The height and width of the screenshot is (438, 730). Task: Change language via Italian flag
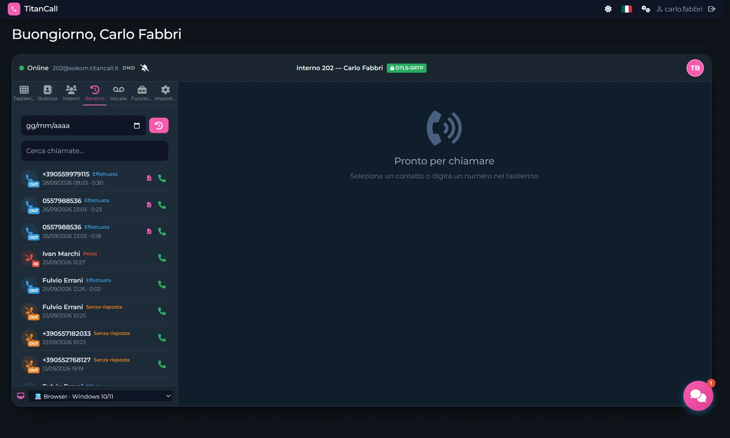[627, 9]
